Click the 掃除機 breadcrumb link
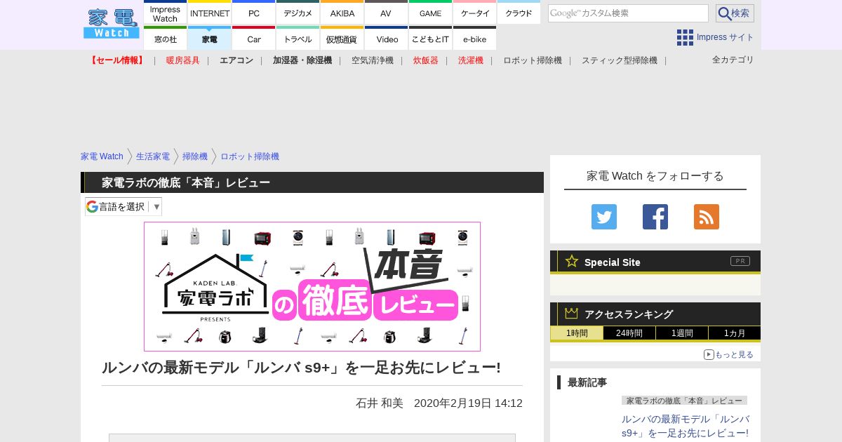Image resolution: width=842 pixels, height=442 pixels. [x=195, y=156]
